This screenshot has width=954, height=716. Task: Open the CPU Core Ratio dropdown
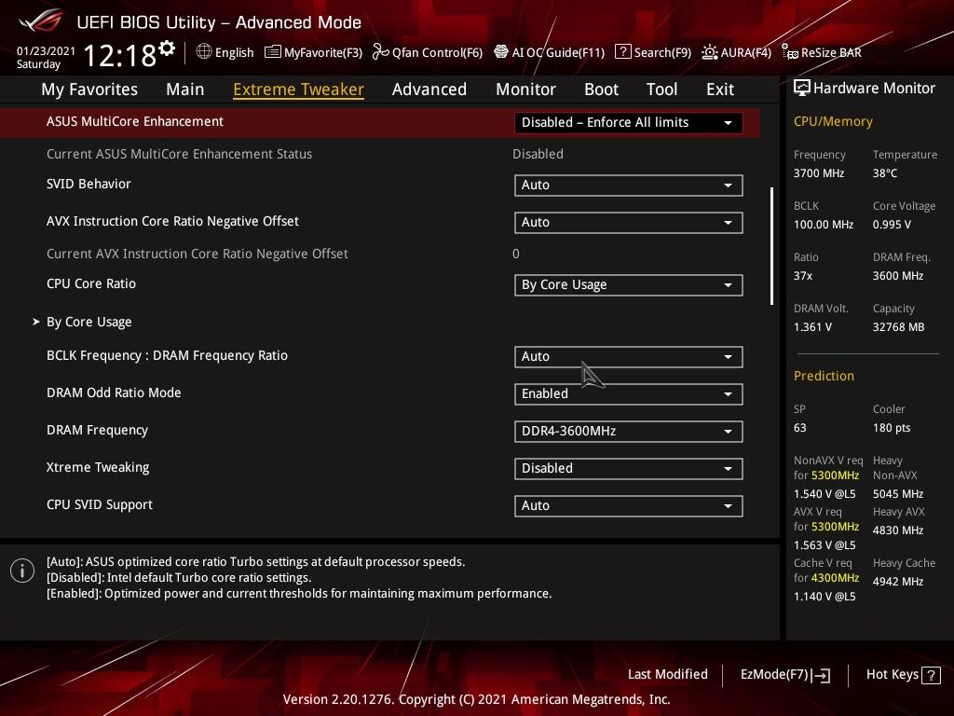click(x=629, y=285)
